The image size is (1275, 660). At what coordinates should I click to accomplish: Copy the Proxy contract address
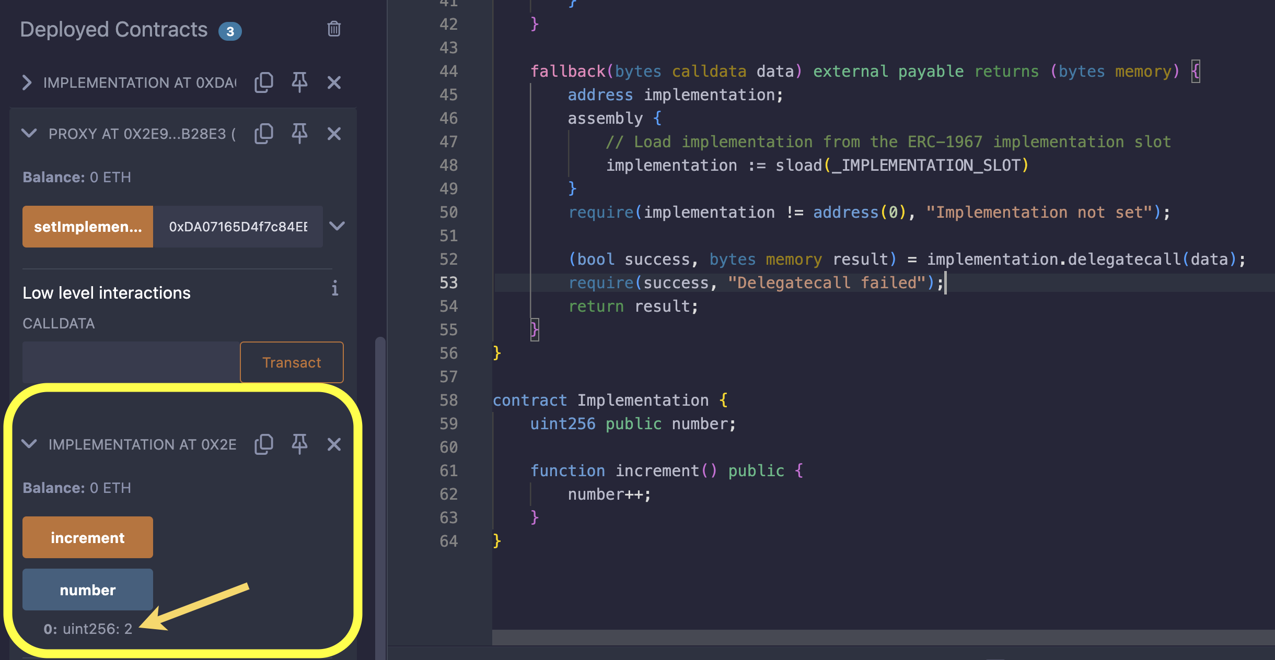pyautogui.click(x=264, y=134)
